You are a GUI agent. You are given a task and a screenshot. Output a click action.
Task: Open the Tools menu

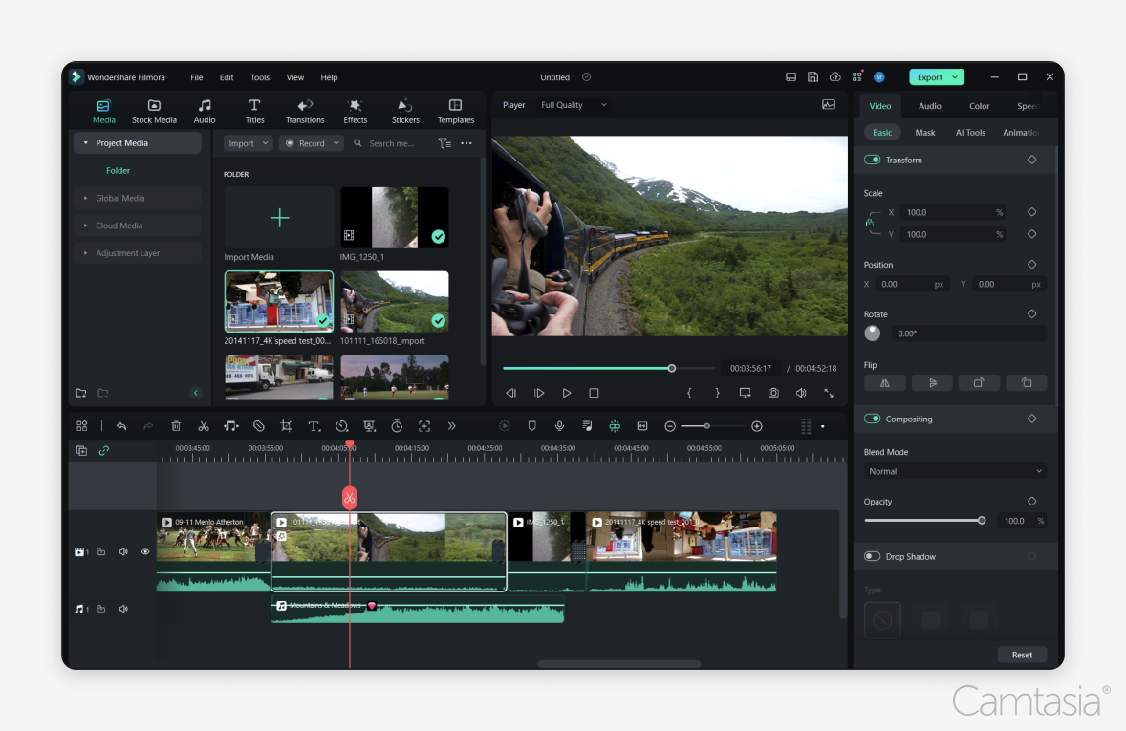point(259,77)
